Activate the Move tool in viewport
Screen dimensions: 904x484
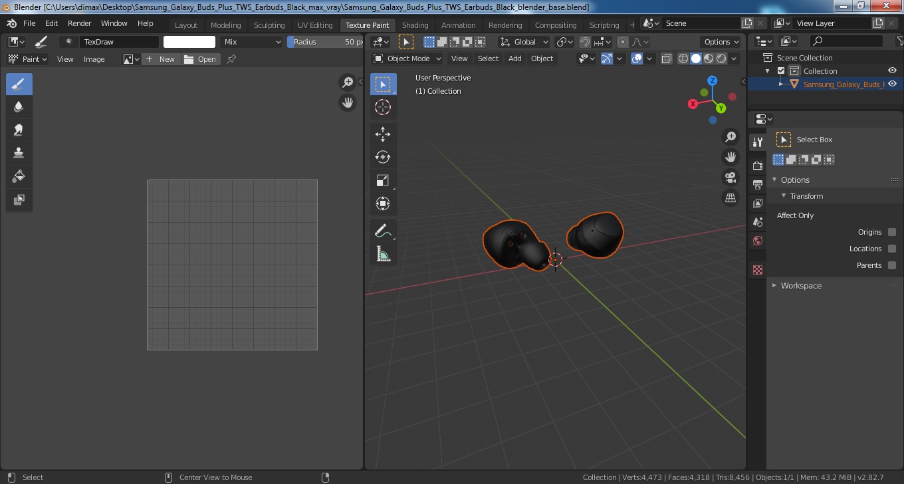(x=383, y=134)
